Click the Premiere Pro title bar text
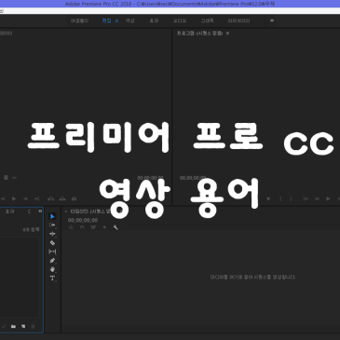This screenshot has width=340, height=340. (x=170, y=4)
